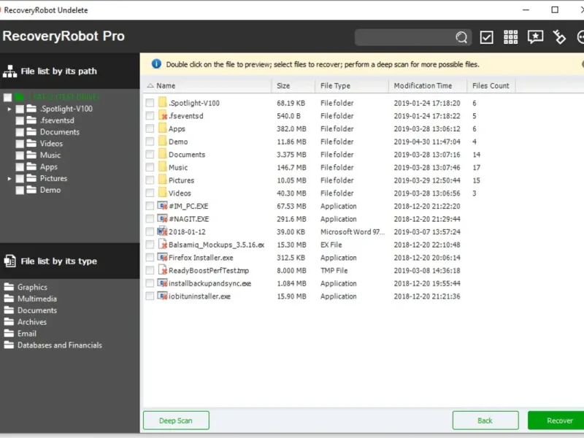Check the #NAGIT.EXE checkbox
Image resolution: width=584 pixels, height=438 pixels.
(x=150, y=218)
